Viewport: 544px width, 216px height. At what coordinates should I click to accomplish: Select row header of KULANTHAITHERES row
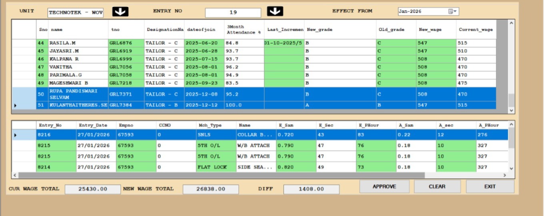pos(24,105)
